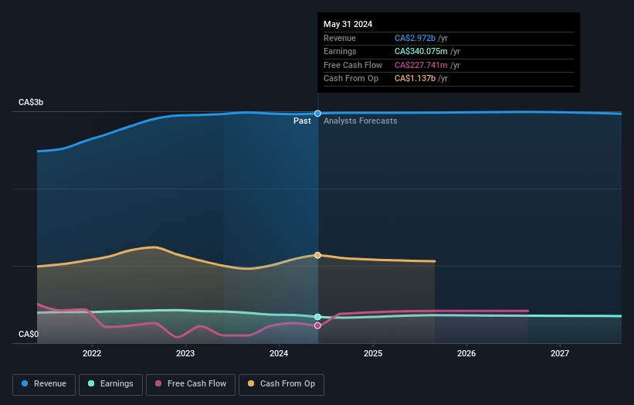Click the CA$0 y-axis label

click(x=29, y=334)
